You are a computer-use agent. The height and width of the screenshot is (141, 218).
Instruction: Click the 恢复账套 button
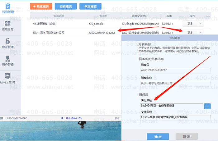coord(90,6)
